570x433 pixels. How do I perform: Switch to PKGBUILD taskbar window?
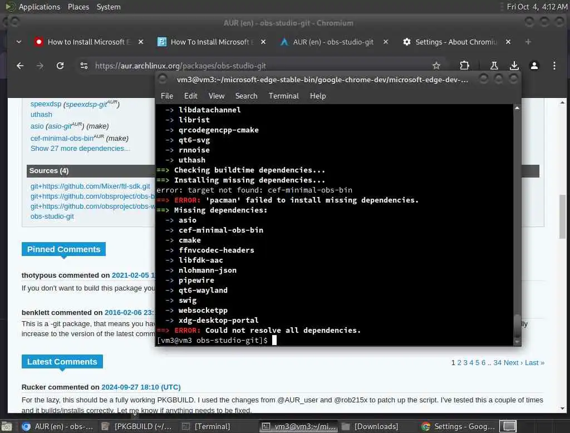point(137,426)
